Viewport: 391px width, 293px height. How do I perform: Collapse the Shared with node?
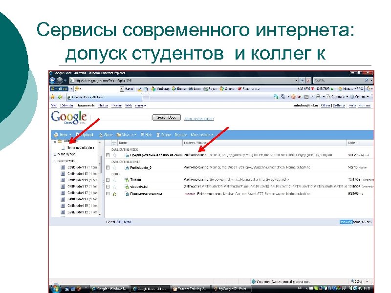55,161
